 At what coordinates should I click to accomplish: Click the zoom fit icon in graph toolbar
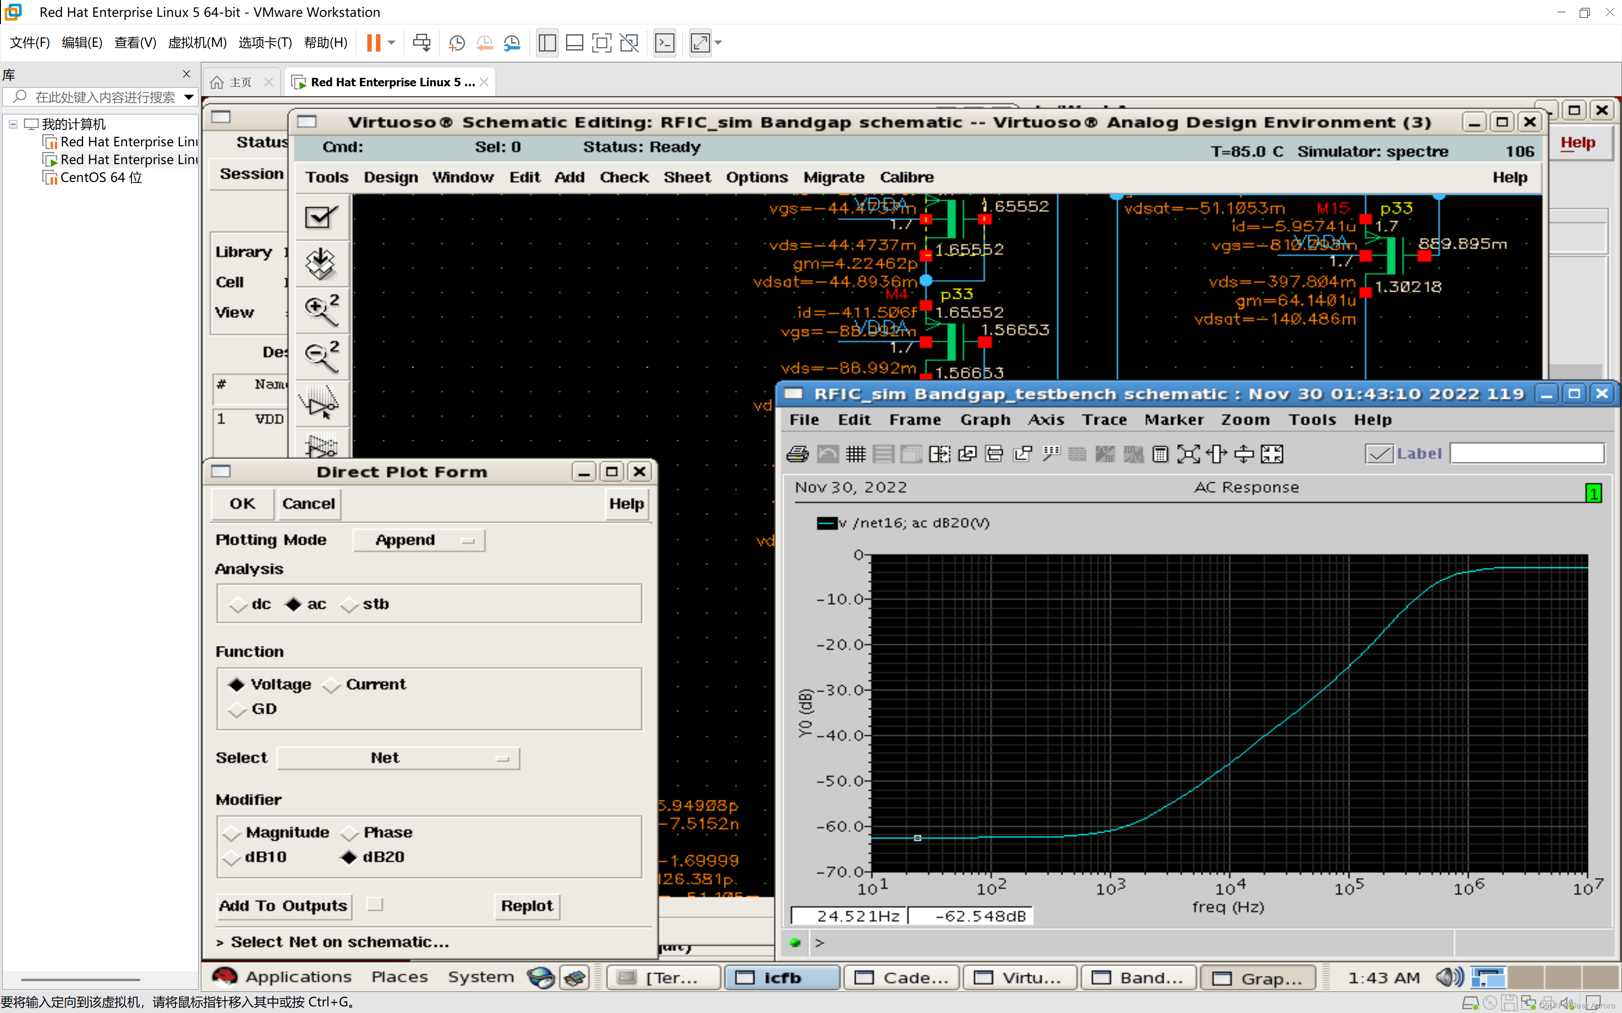click(1188, 454)
